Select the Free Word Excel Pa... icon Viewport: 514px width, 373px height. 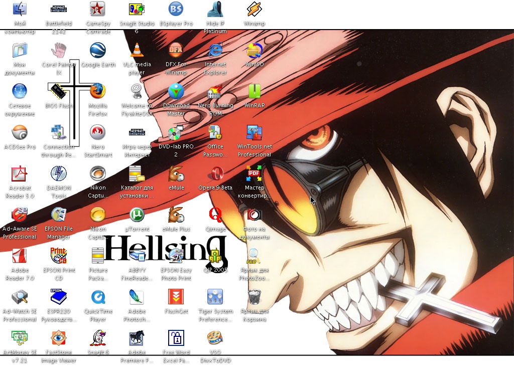point(176,338)
